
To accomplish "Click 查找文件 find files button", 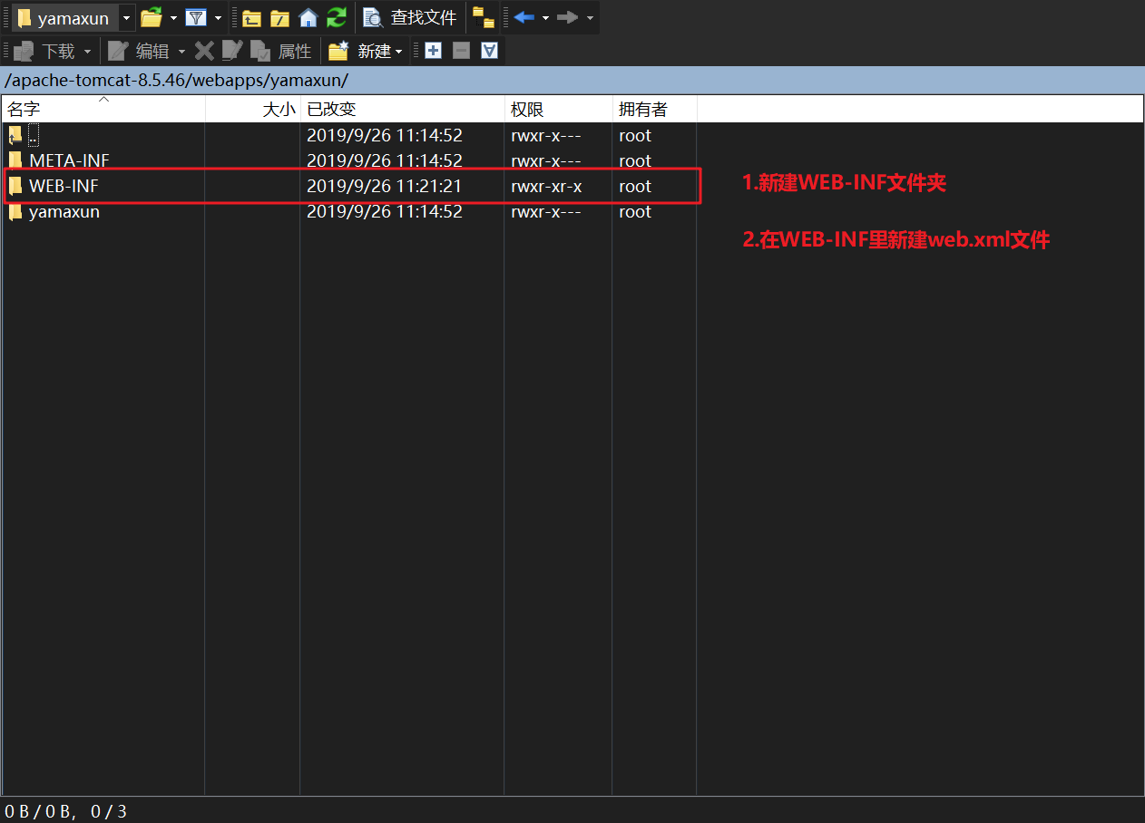I will [409, 17].
